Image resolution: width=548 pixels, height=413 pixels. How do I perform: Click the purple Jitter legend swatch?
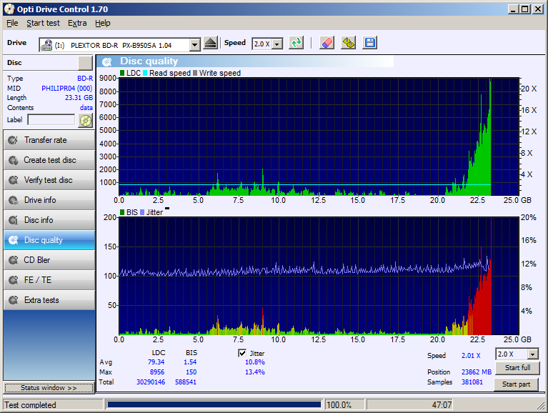[142, 212]
